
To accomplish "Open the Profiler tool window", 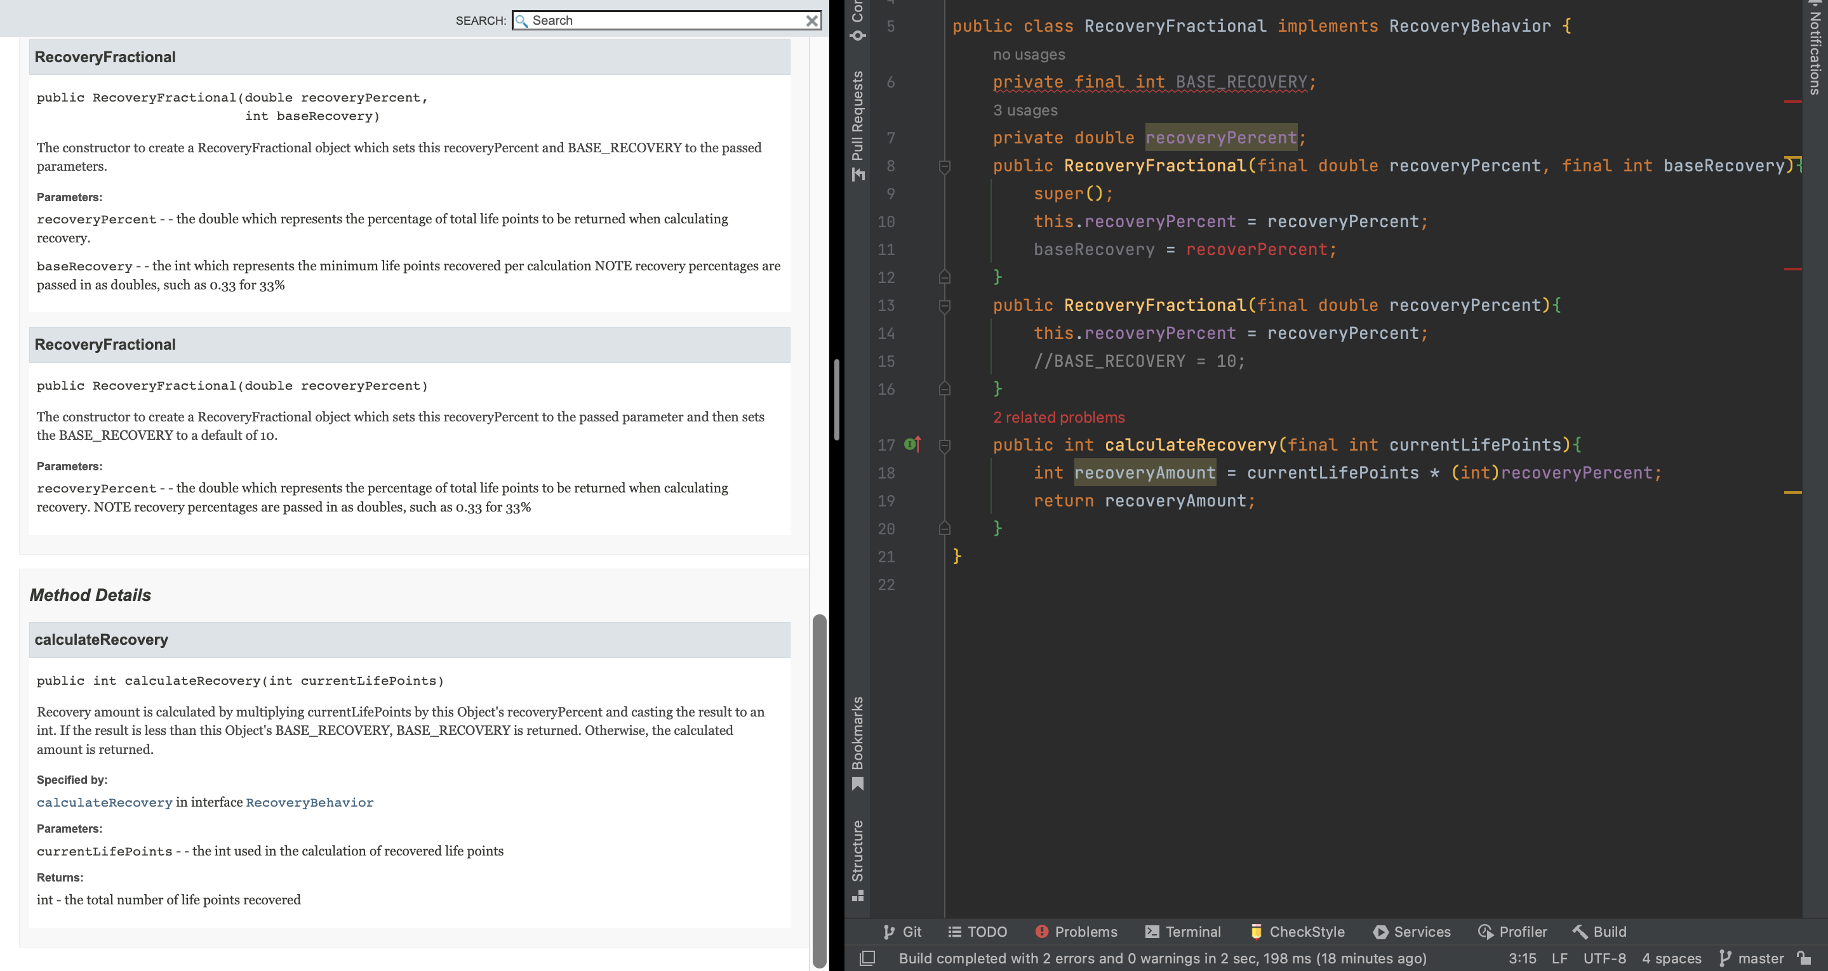I will click(1512, 931).
